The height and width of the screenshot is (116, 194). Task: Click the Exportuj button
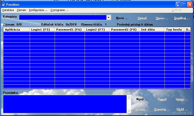pyautogui.click(x=162, y=109)
